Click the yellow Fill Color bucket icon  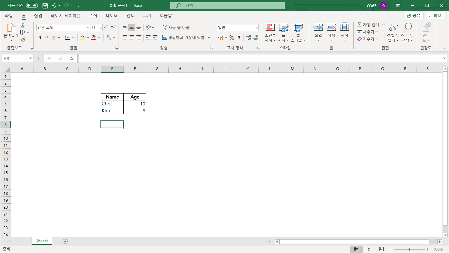[x=82, y=38]
